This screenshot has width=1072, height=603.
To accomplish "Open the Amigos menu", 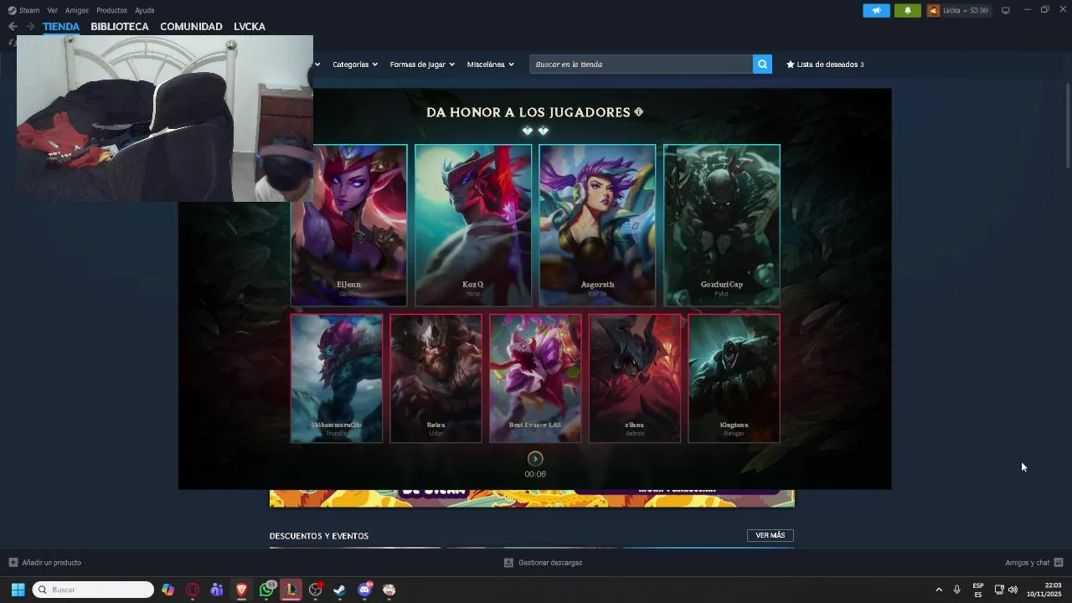I will [77, 10].
